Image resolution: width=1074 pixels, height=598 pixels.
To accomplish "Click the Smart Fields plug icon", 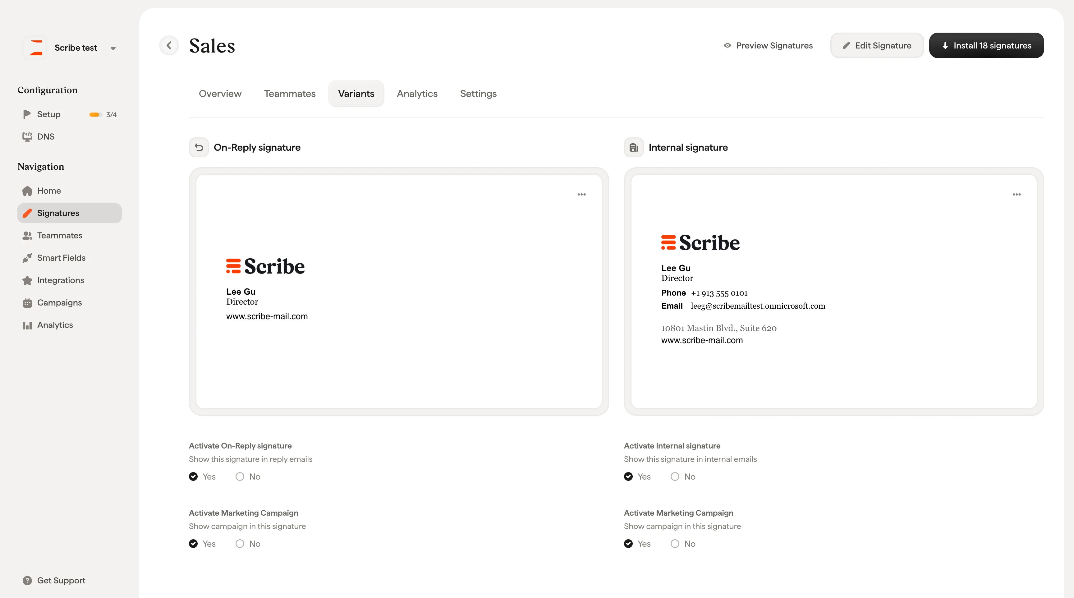I will (x=27, y=258).
